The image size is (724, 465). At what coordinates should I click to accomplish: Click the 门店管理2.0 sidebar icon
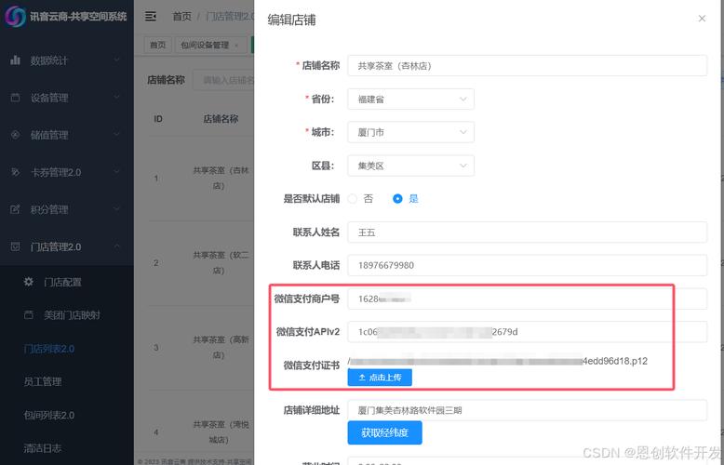coord(15,246)
